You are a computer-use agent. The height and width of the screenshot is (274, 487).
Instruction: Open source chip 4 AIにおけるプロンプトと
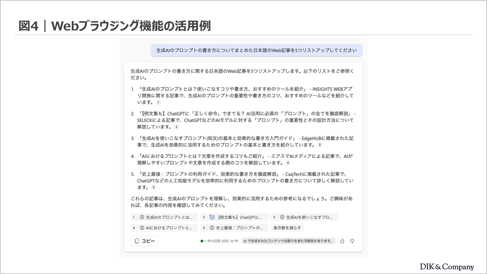tap(164, 228)
